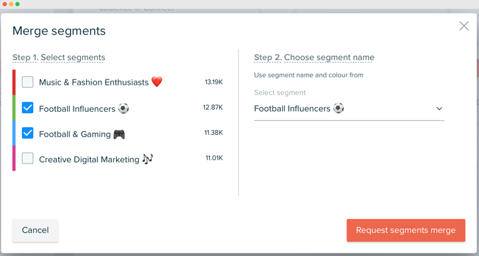Click the Step 1. Select segments heading
This screenshot has height=256, width=479.
[59, 58]
